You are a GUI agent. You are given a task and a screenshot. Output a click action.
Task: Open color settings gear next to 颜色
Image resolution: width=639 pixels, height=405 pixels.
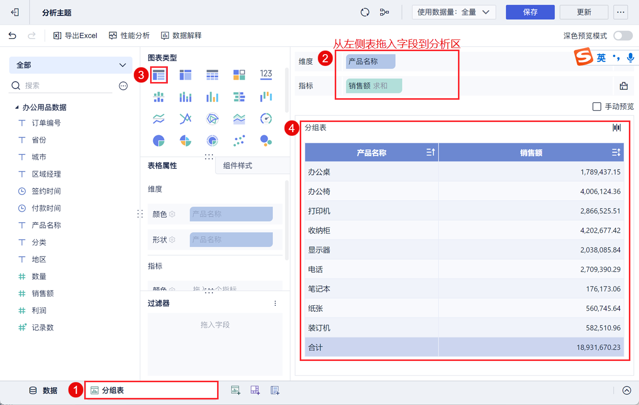coord(172,214)
